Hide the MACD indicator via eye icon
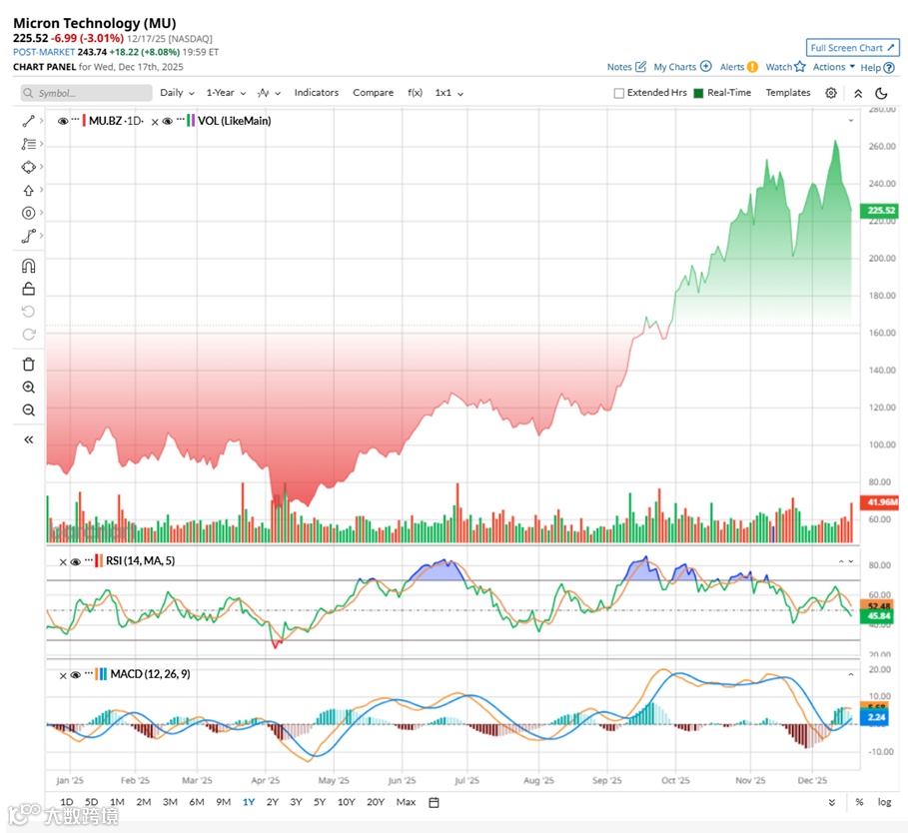This screenshot has width=908, height=833. click(x=75, y=675)
